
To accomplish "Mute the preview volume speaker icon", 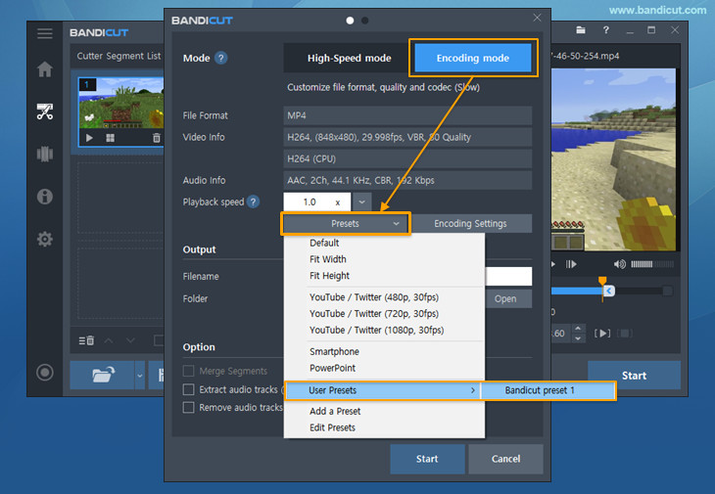I will (x=619, y=264).
